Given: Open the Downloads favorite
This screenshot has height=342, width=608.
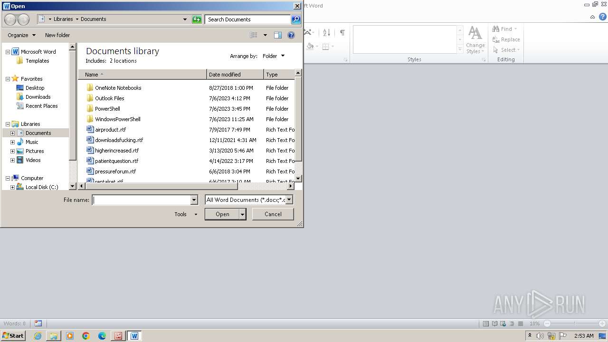Looking at the screenshot, I should 38,97.
